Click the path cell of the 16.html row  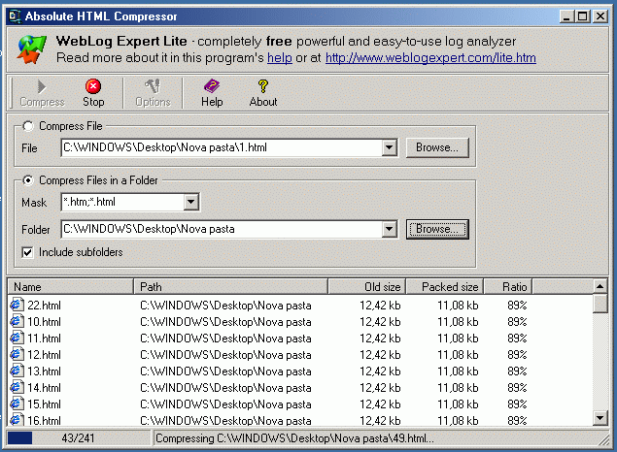click(225, 420)
